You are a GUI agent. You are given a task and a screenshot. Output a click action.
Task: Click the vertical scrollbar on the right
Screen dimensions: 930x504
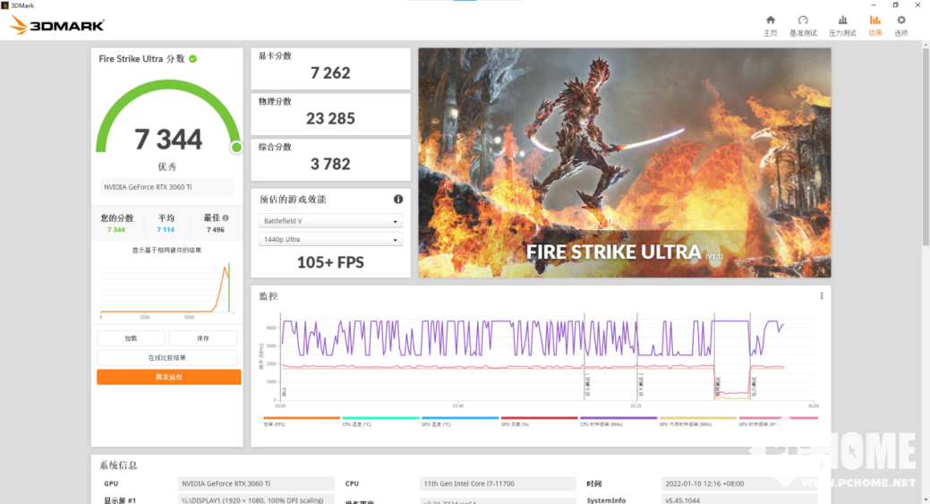click(x=926, y=145)
